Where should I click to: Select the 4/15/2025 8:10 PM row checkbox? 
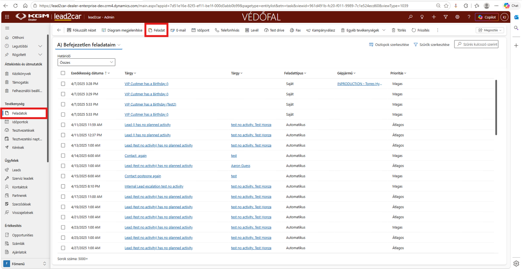(63, 186)
